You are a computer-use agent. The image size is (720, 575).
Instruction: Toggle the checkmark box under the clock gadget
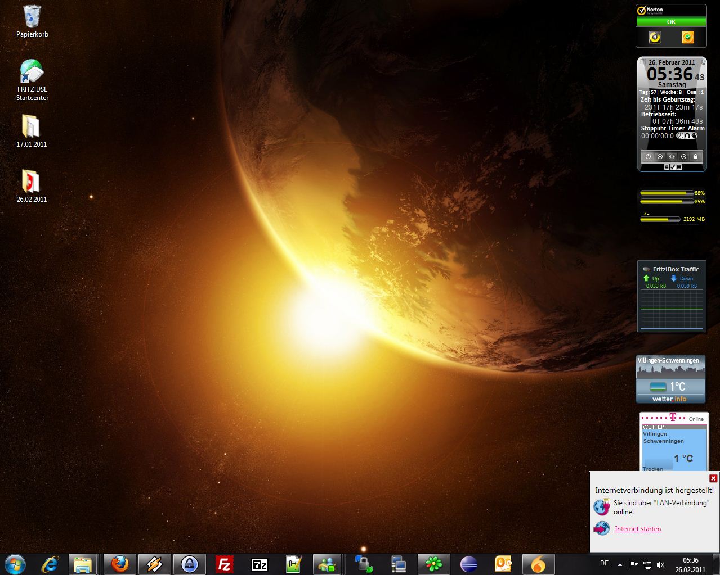(x=673, y=167)
